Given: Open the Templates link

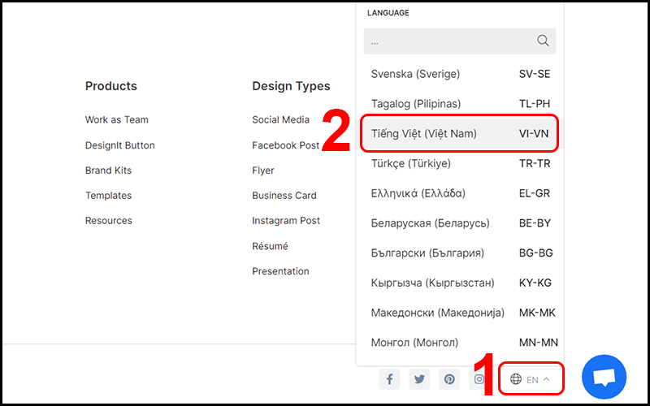Looking at the screenshot, I should tap(108, 196).
